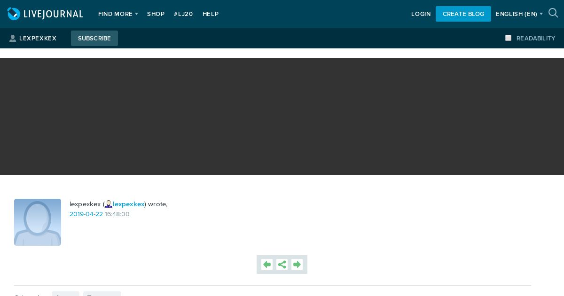
Task: Open the blue lexpexkex author link
Action: (128, 204)
